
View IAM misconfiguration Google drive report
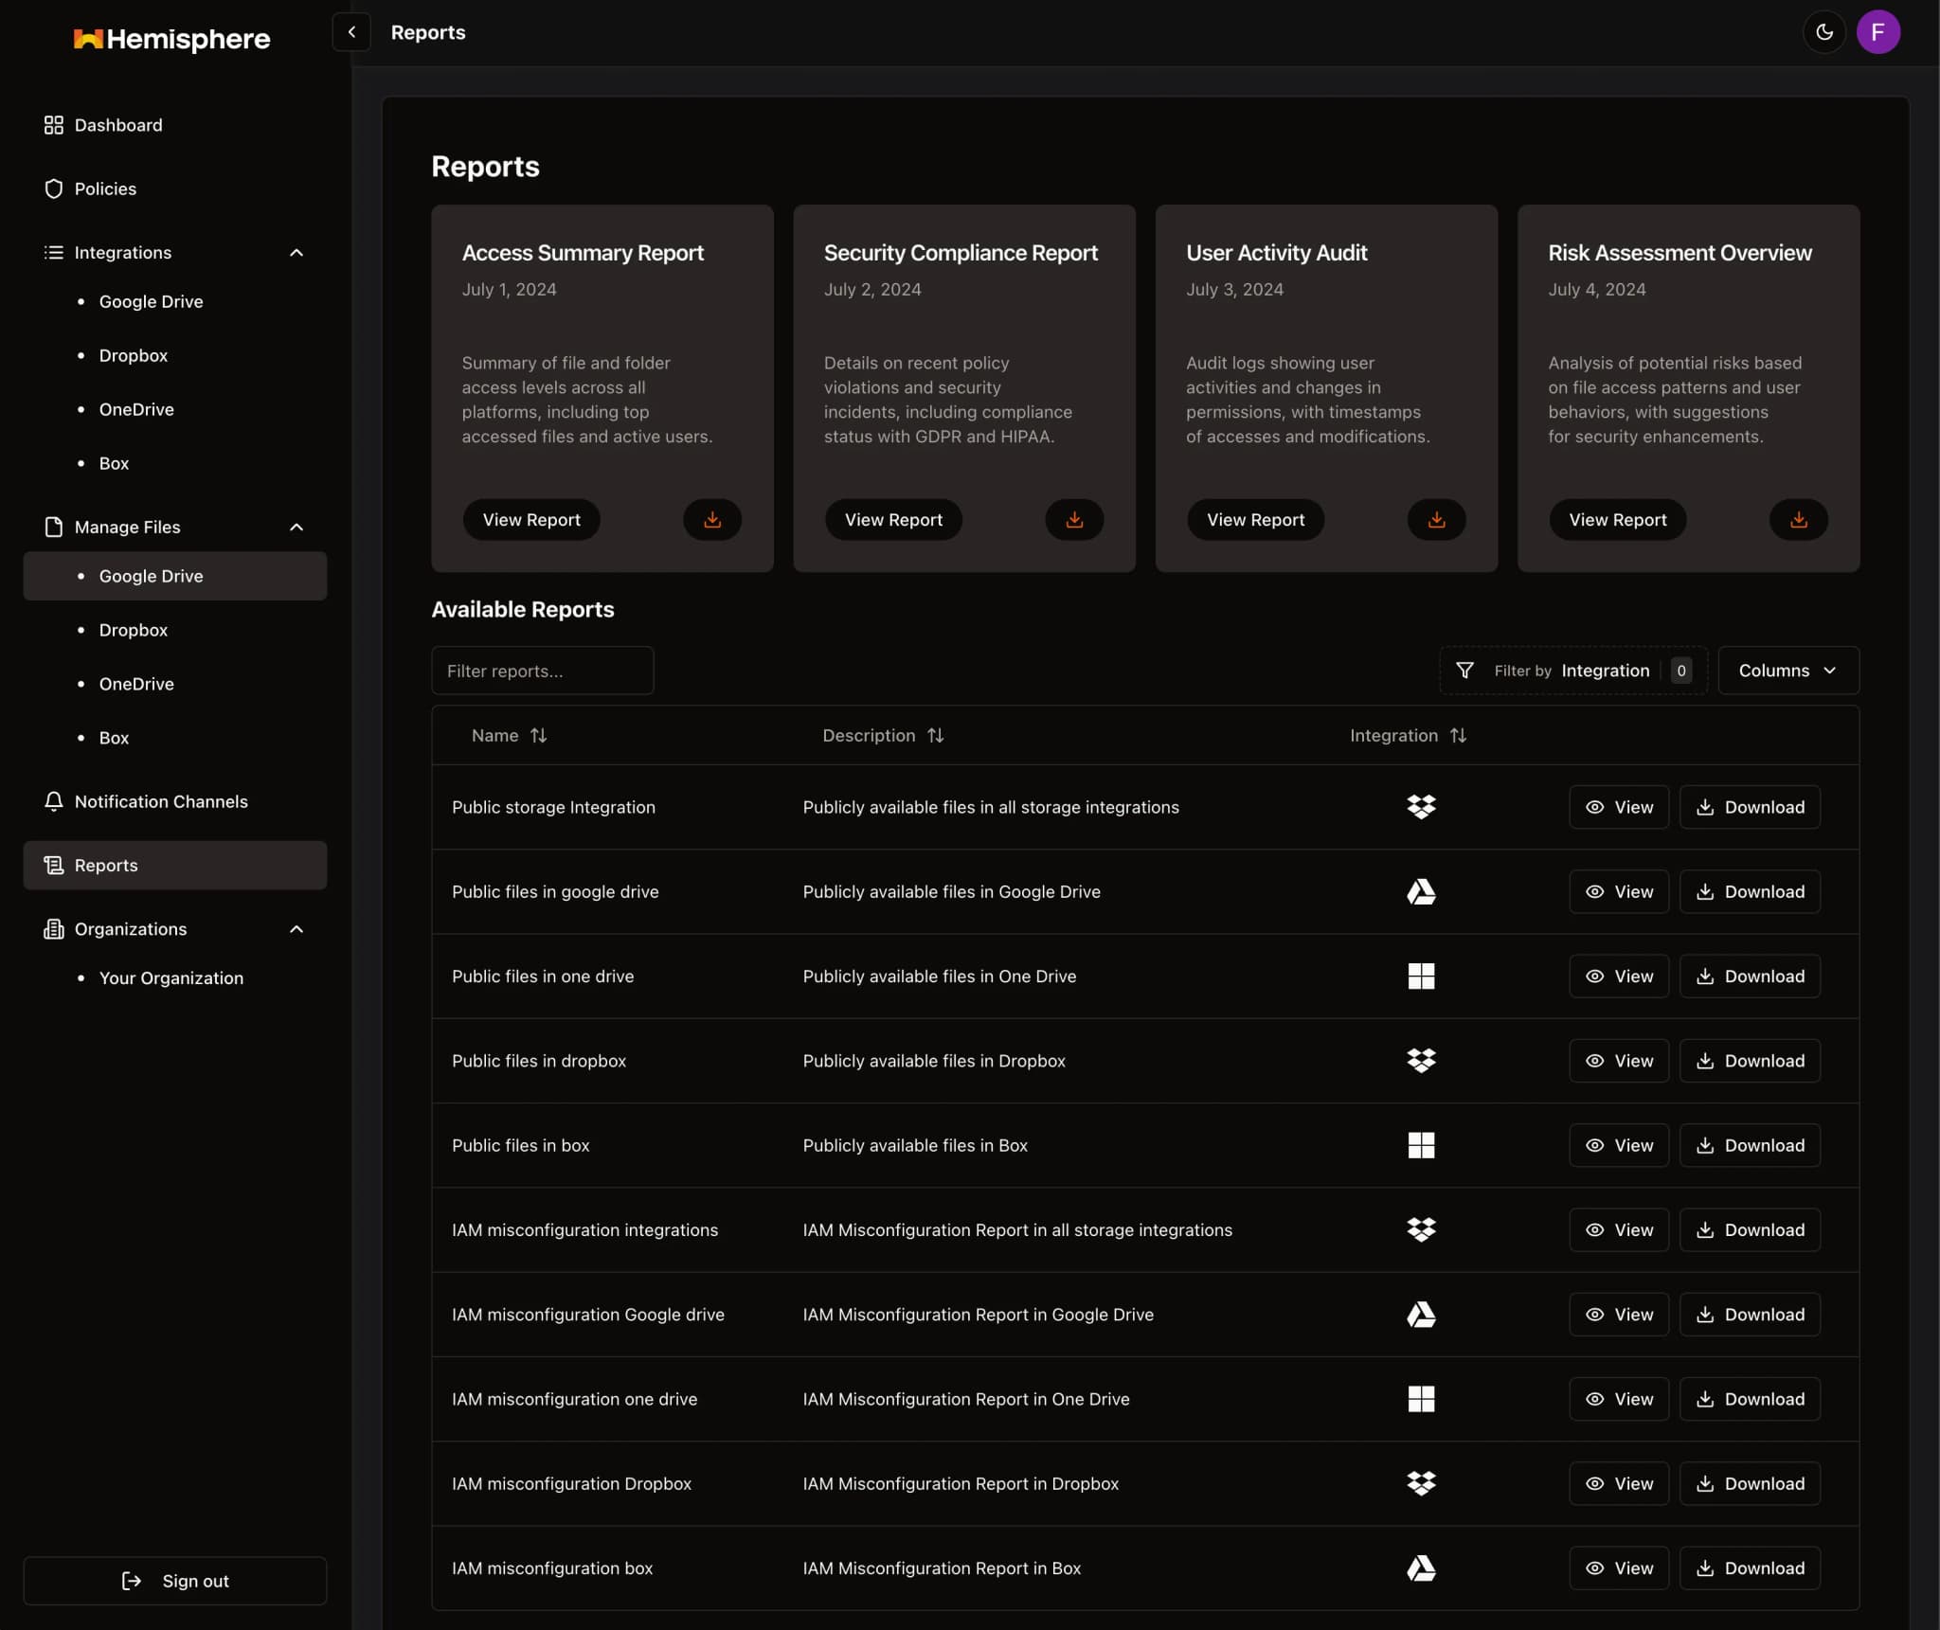click(1618, 1315)
